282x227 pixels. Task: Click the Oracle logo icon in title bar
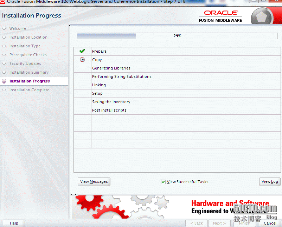click(x=2, y=2)
